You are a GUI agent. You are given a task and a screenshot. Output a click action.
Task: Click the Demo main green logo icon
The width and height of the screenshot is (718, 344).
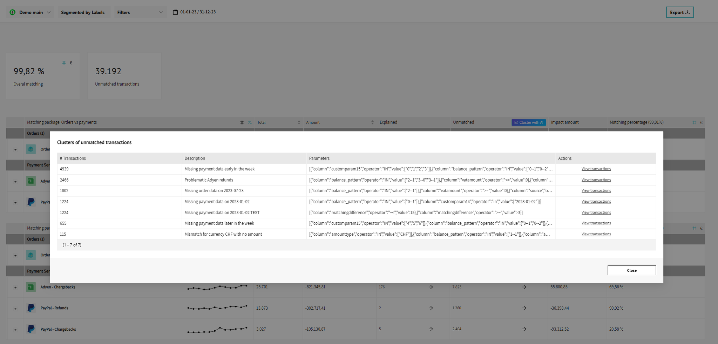pyautogui.click(x=13, y=12)
